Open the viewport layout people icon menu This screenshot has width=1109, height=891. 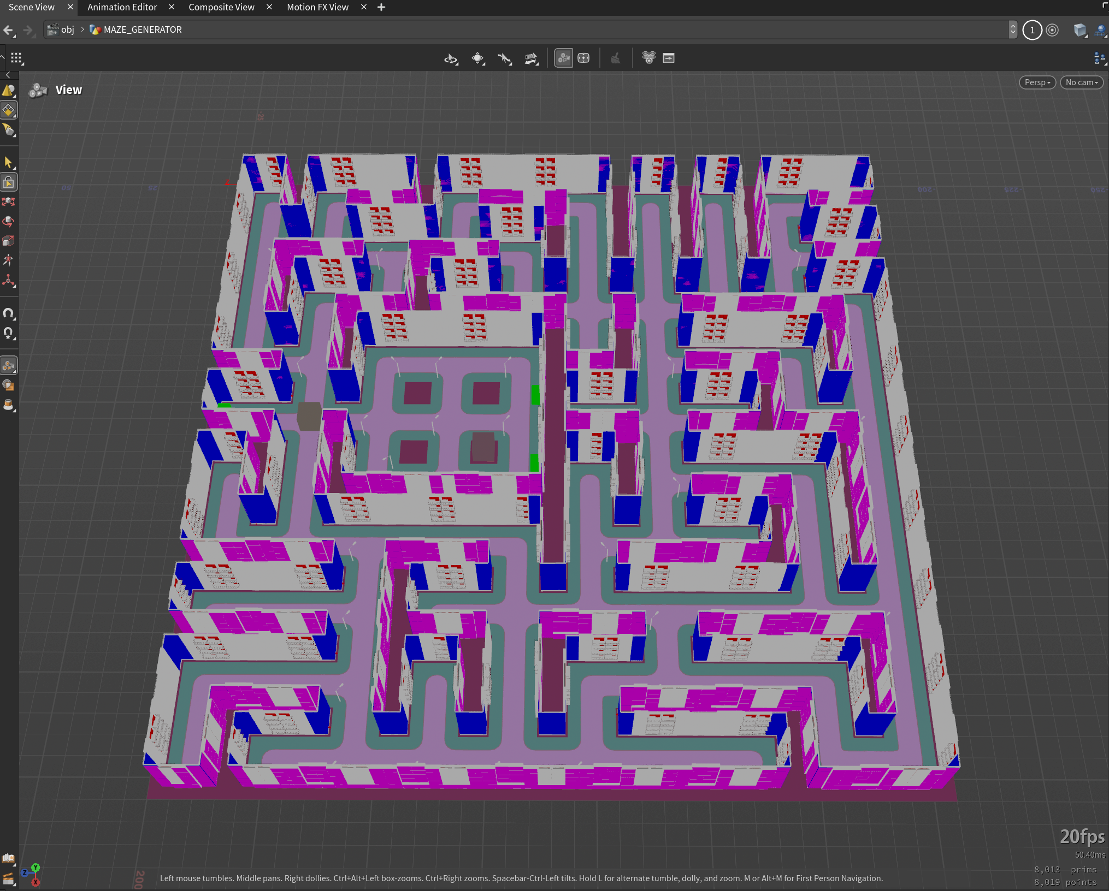pos(1100,58)
